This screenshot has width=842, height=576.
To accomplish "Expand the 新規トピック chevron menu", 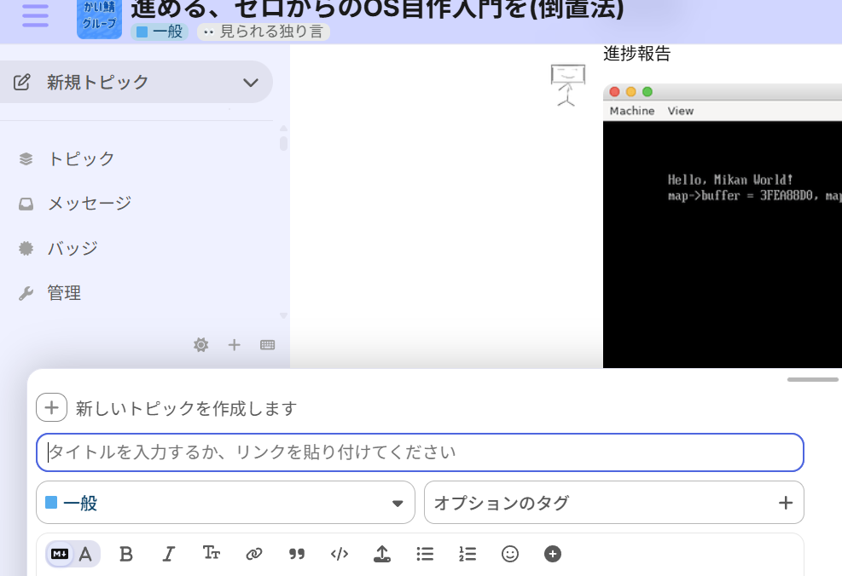I will pyautogui.click(x=250, y=83).
